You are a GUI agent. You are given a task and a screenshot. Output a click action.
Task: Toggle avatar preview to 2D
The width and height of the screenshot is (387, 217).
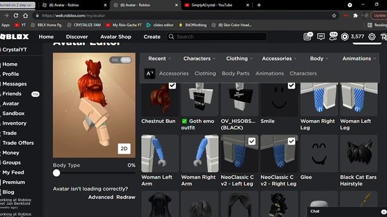(124, 149)
